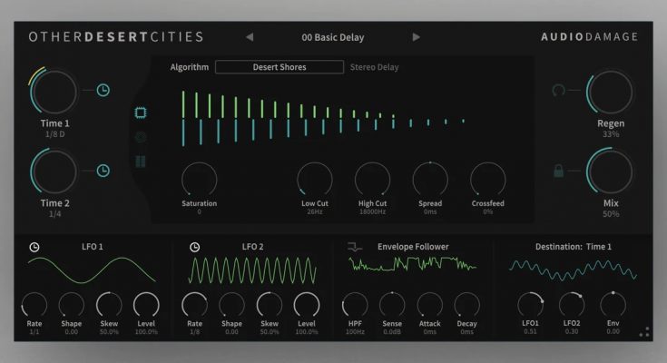Click the Envelope Follower step icon

354,247
